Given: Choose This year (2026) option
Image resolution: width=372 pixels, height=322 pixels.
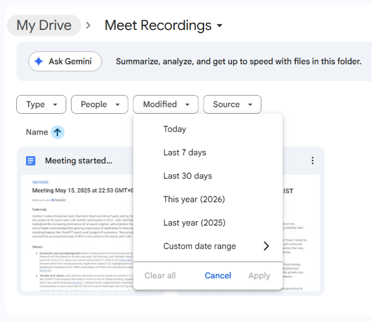Looking at the screenshot, I should (x=208, y=199).
